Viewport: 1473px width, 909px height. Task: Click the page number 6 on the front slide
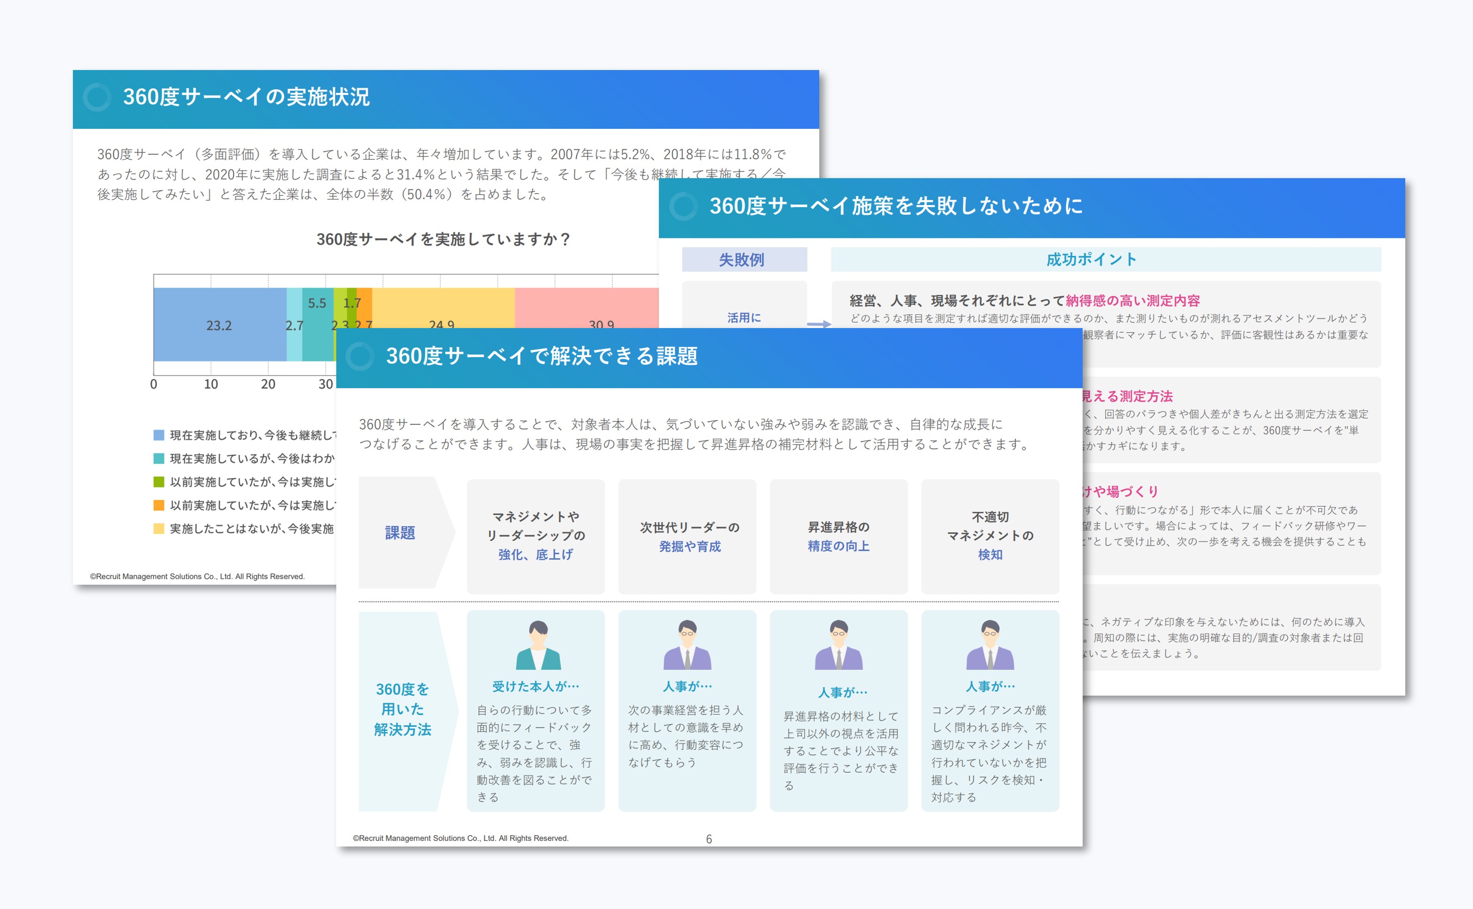709,838
